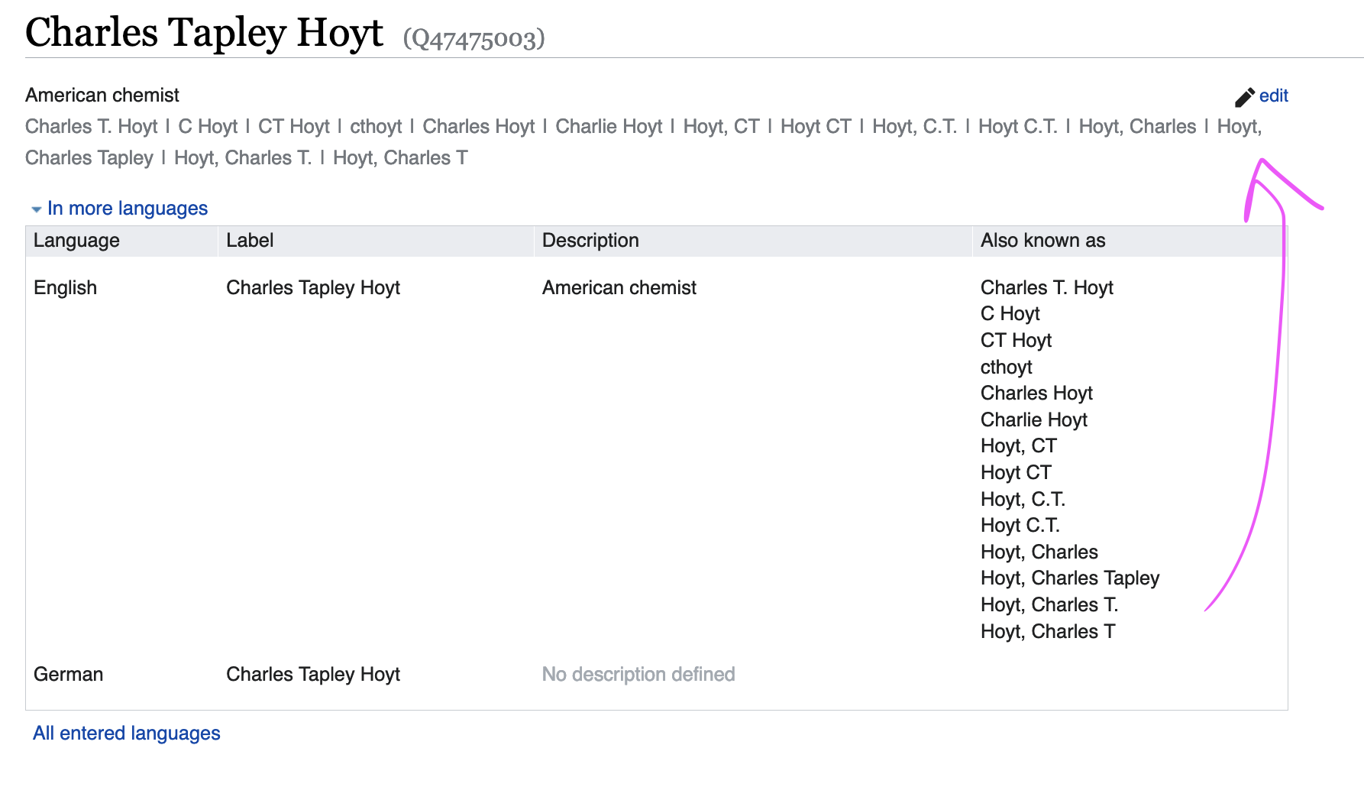Click the edit link
The image size is (1364, 787).
pyautogui.click(x=1273, y=96)
